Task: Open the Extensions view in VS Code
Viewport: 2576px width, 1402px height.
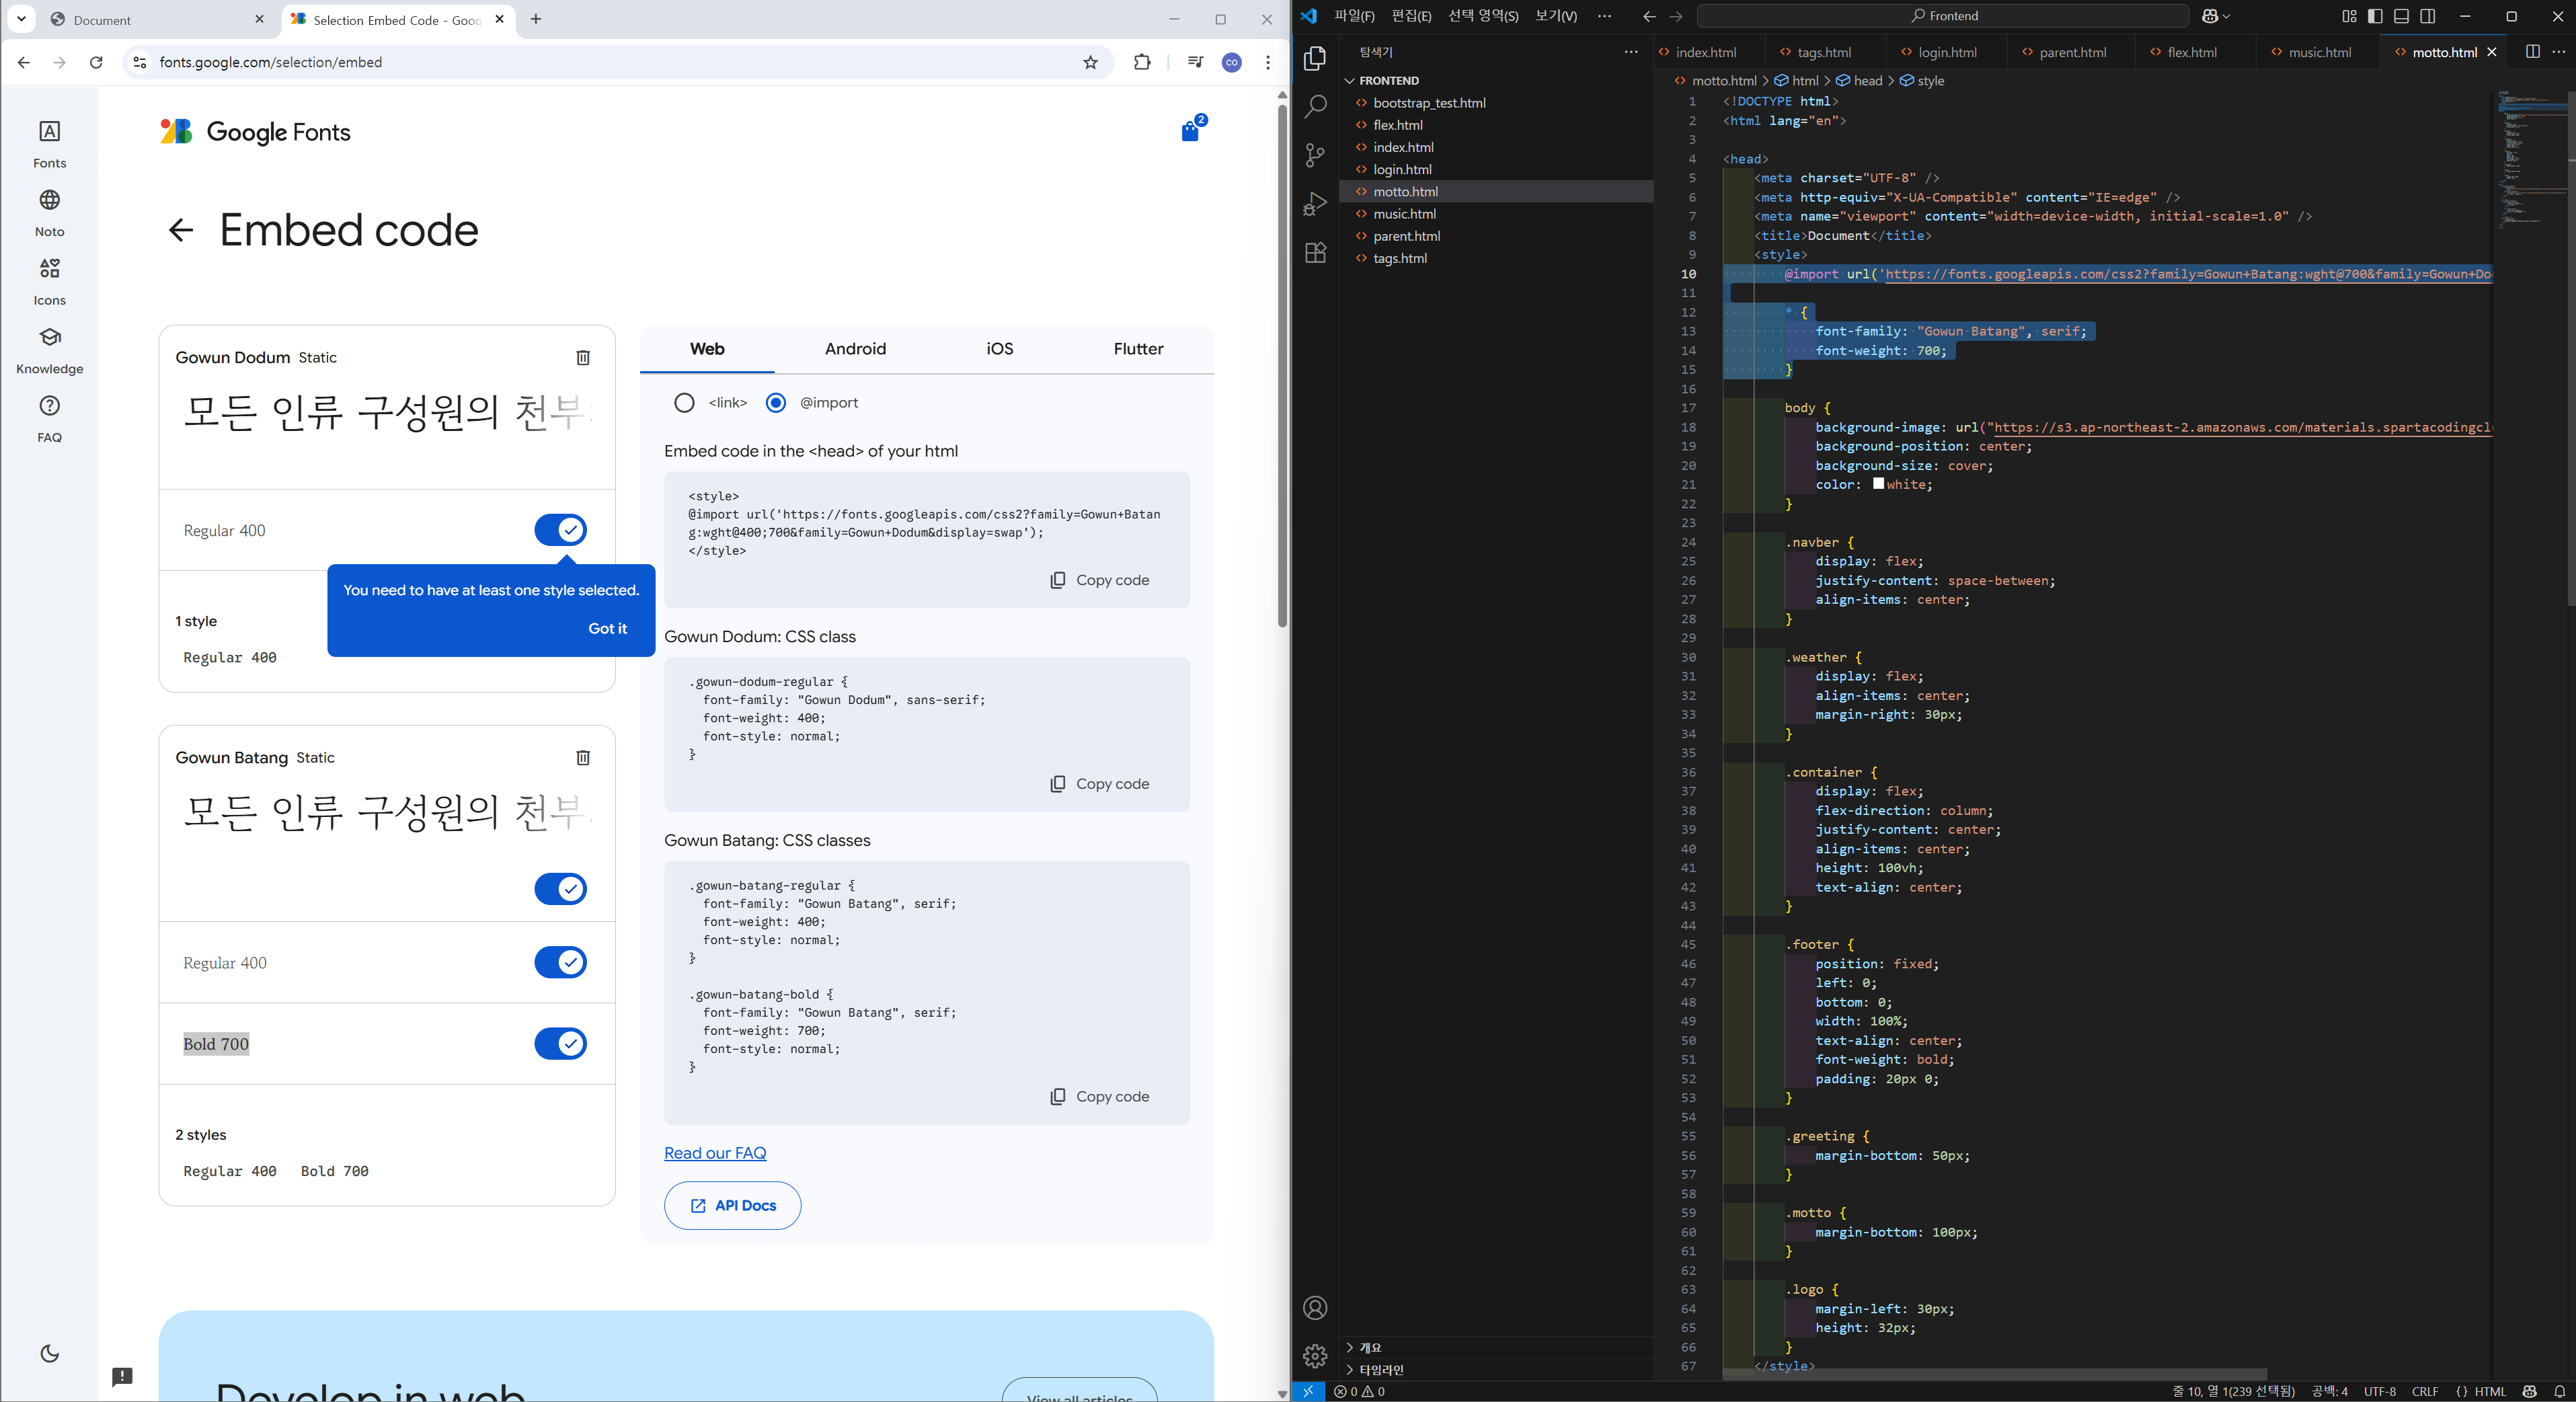Action: point(1316,252)
